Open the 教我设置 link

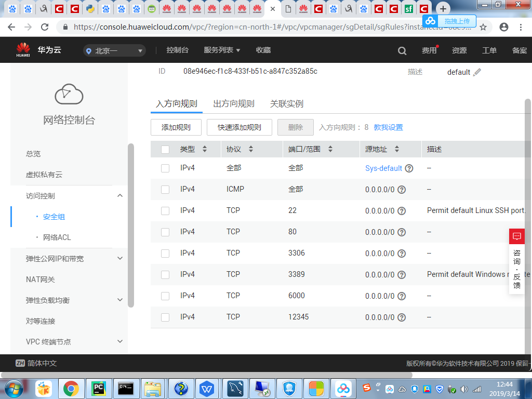[387, 127]
